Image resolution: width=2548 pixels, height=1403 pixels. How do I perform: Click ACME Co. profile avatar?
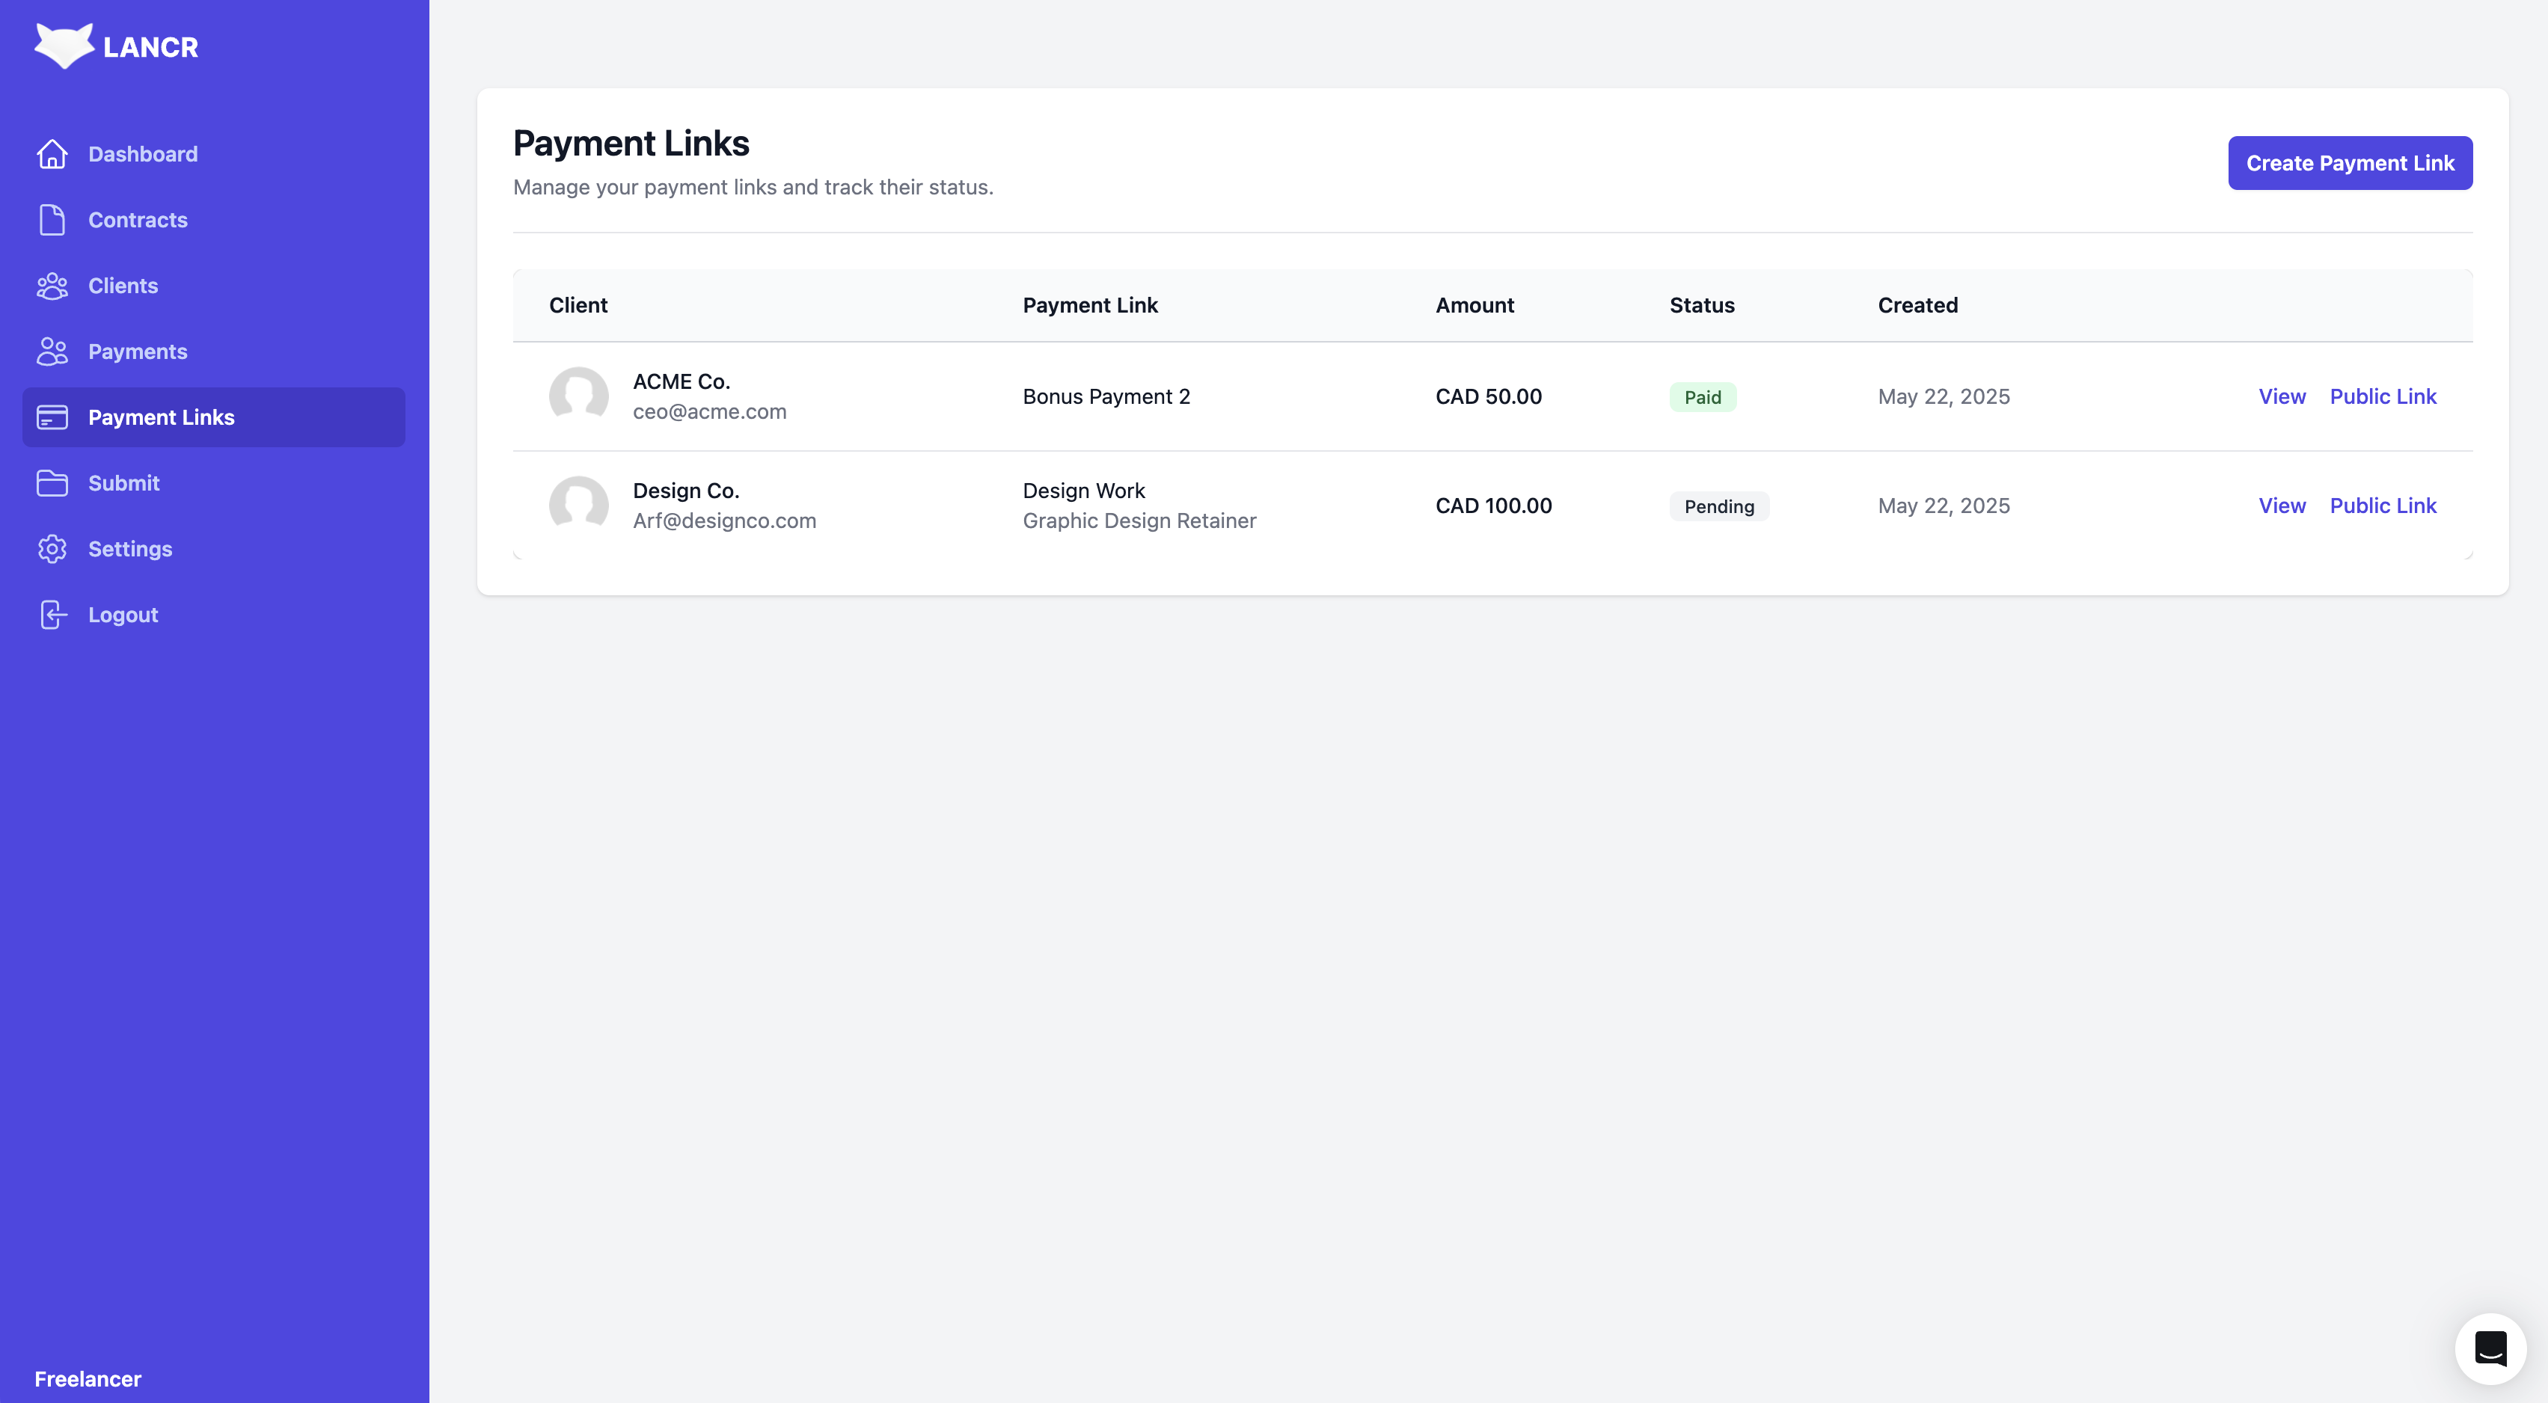point(578,396)
